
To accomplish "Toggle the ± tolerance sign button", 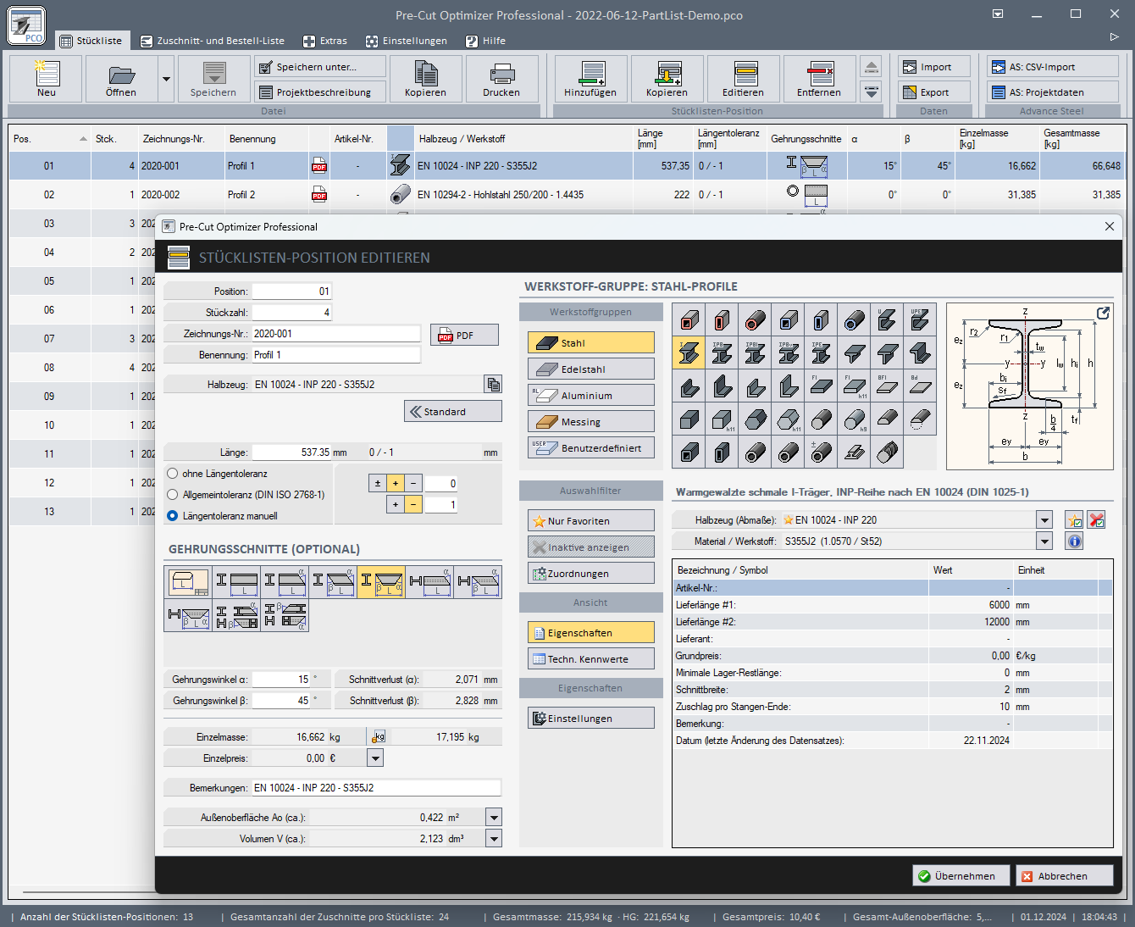I will (x=378, y=483).
